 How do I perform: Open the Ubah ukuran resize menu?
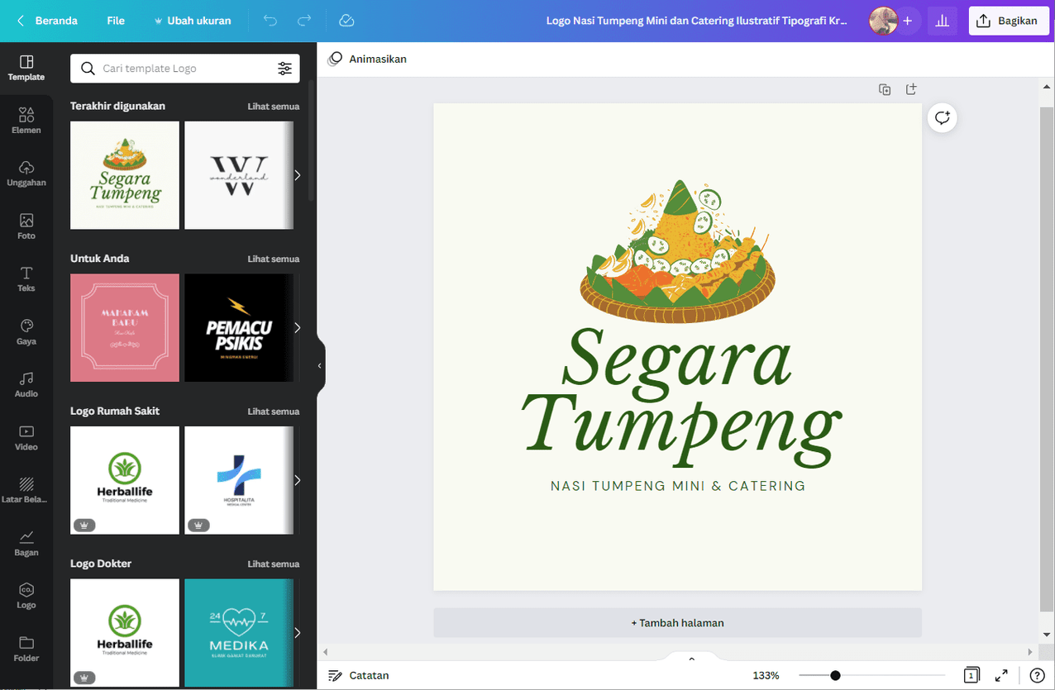[x=192, y=21]
